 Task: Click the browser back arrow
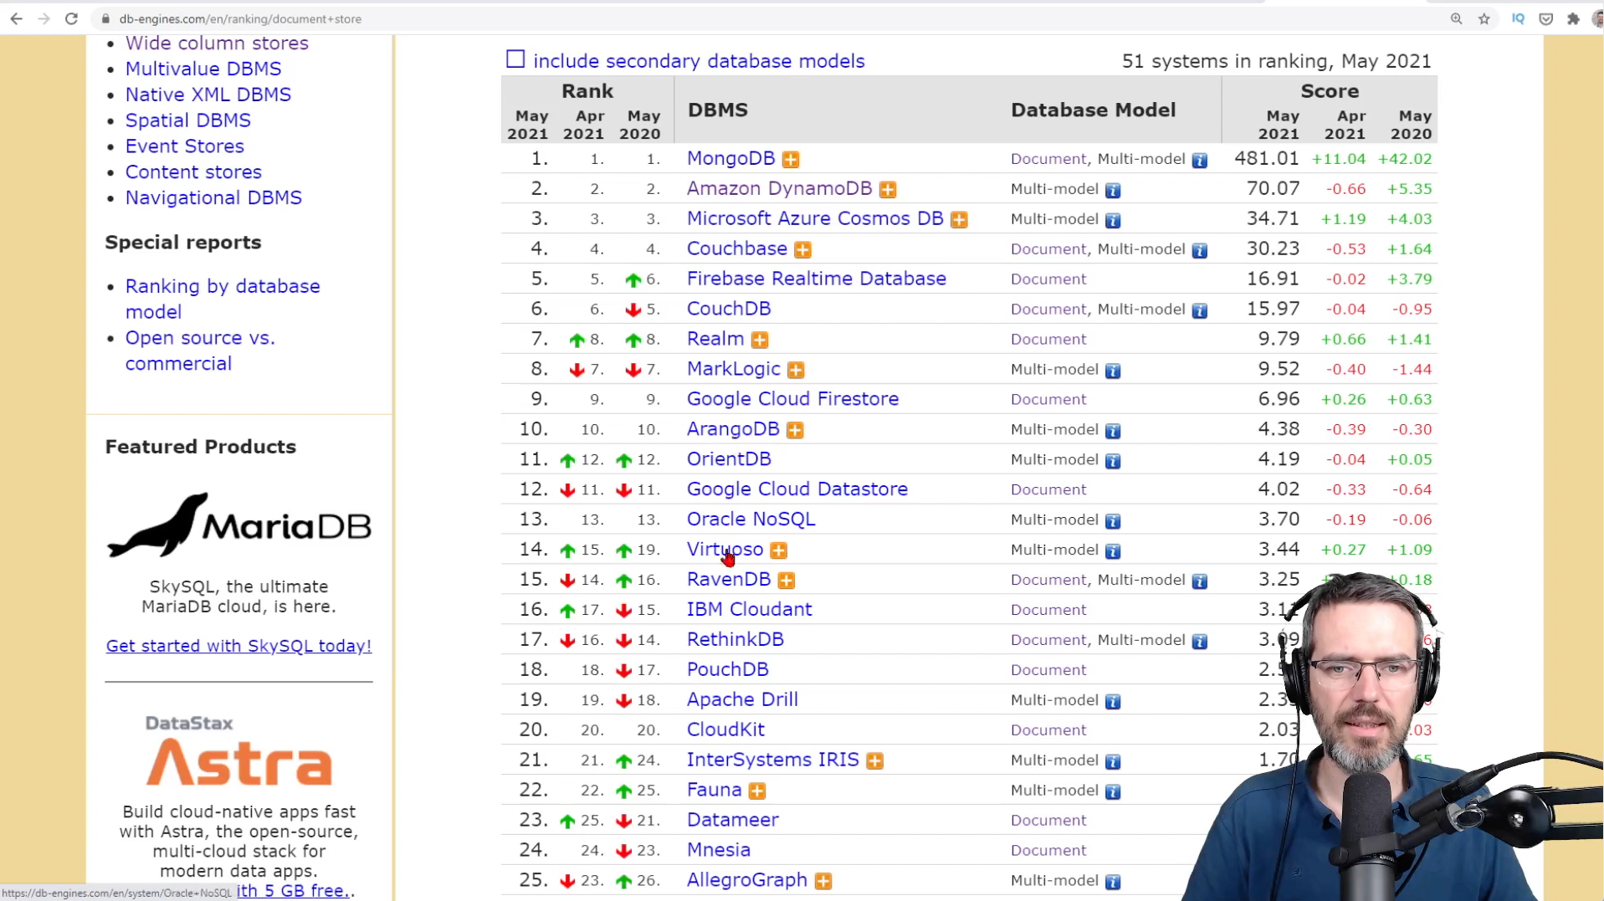[x=16, y=18]
